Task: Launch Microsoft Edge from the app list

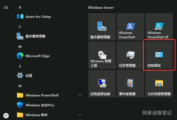Action: pos(37,56)
